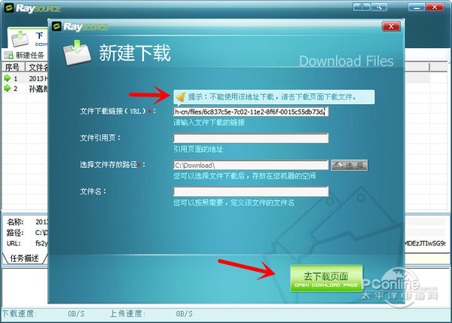Select download task row 1
452x323 pixels.
pyautogui.click(x=26, y=78)
